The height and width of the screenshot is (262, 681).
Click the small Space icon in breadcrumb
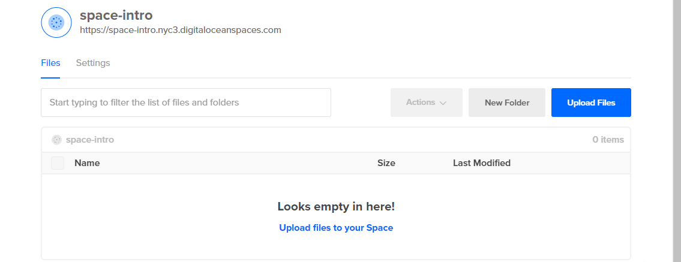click(56, 140)
